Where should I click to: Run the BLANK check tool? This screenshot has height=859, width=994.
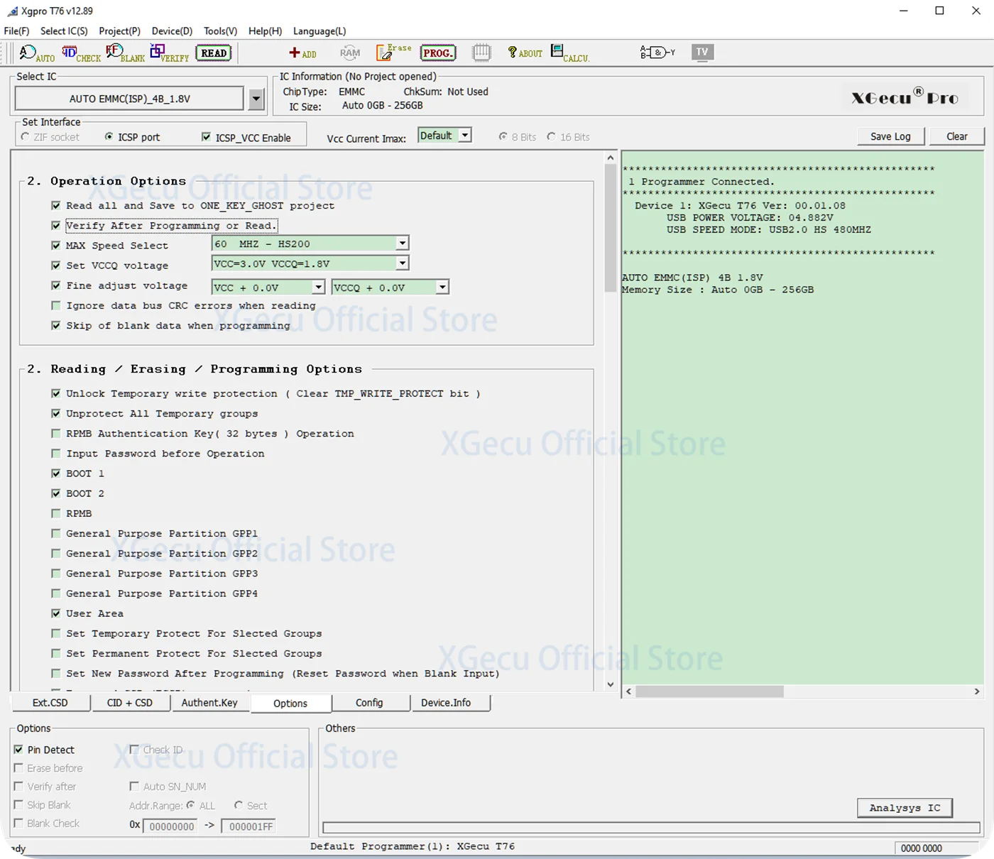click(x=124, y=53)
